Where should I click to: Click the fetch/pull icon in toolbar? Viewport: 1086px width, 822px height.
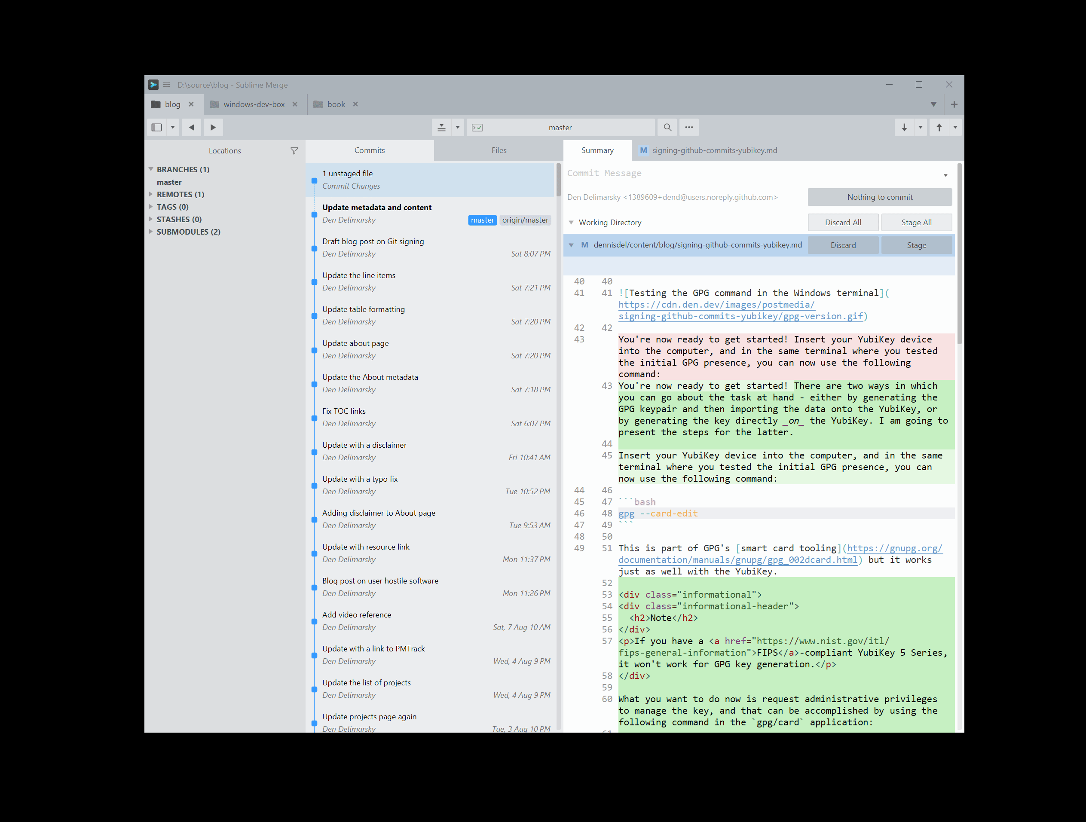905,127
